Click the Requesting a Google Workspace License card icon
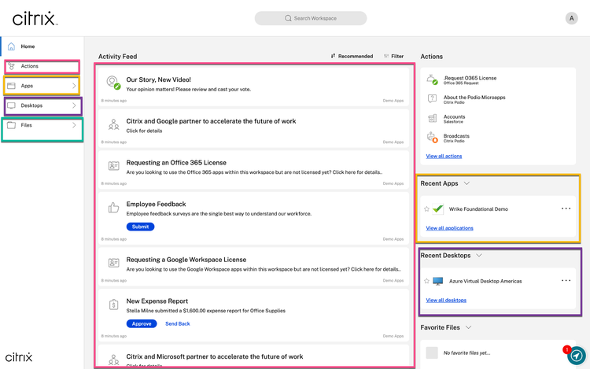This screenshot has height=369, width=590. point(113,263)
